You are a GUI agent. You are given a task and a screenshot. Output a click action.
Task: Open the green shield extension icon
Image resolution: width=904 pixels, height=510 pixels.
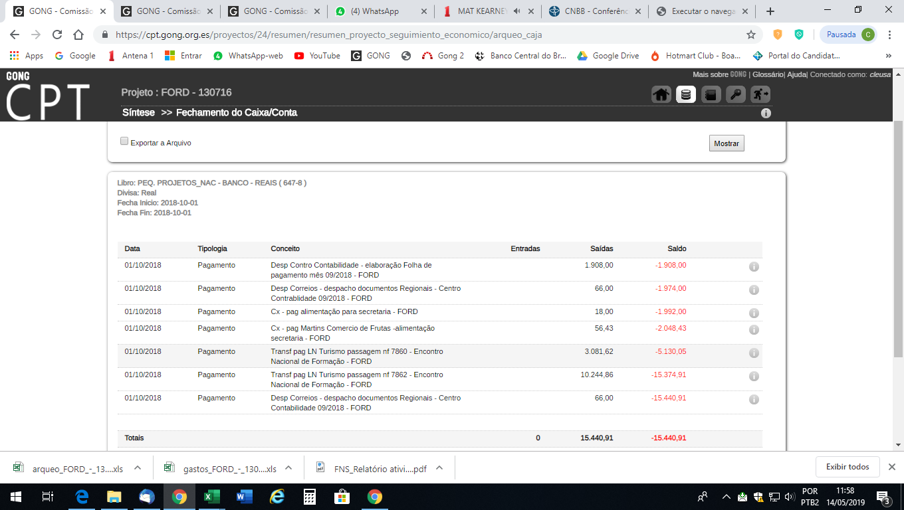799,35
